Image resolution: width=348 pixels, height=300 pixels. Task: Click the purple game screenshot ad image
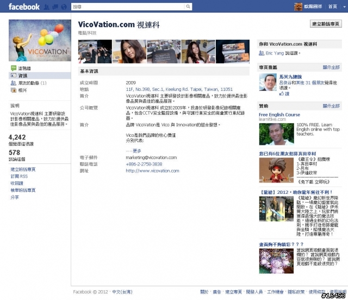coord(276,261)
